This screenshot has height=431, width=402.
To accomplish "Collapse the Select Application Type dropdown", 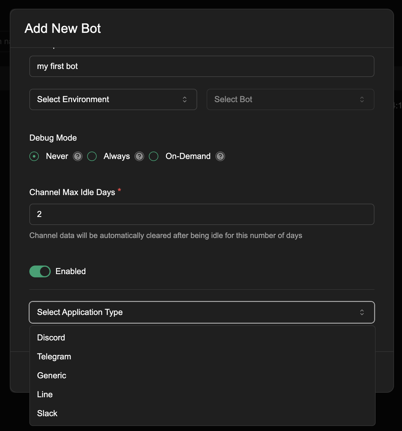I will [x=202, y=312].
